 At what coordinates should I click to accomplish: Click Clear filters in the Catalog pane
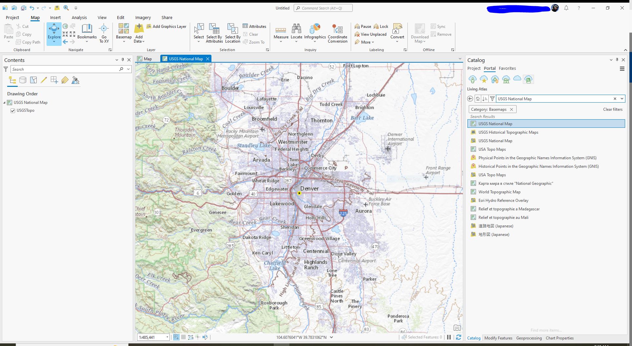(612, 109)
